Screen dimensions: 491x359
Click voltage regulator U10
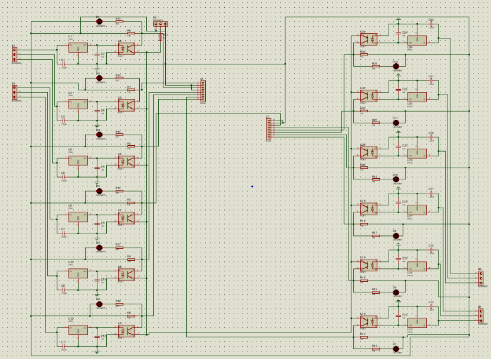[x=78, y=273]
